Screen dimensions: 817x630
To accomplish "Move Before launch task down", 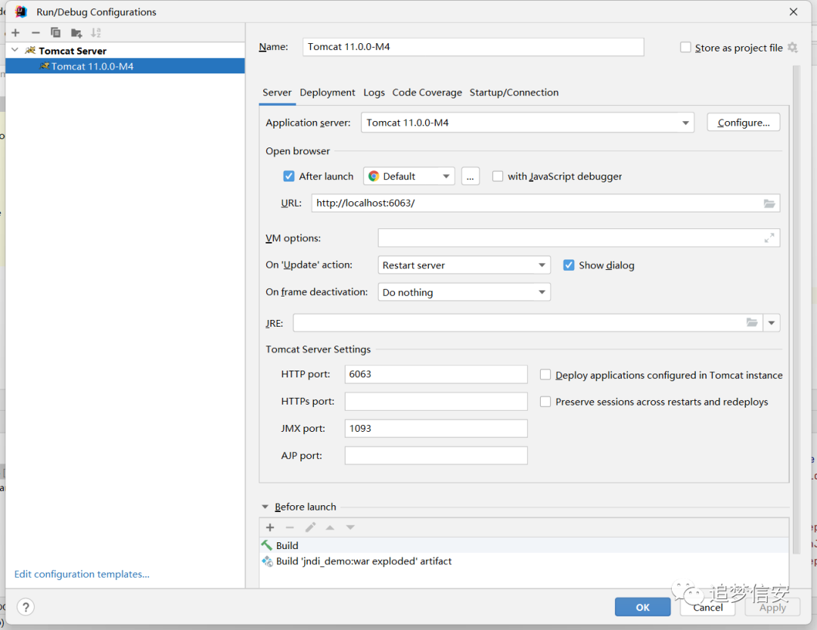I will (350, 527).
